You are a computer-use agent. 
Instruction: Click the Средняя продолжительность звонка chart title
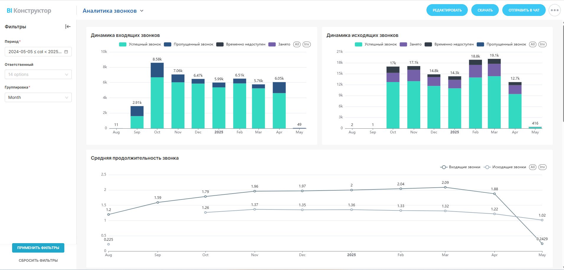tap(135, 158)
